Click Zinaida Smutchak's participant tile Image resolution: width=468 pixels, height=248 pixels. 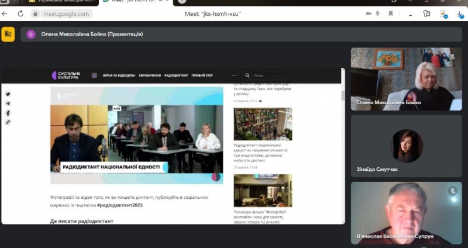pyautogui.click(x=406, y=146)
